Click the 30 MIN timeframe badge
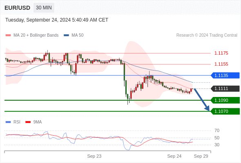 pyautogui.click(x=44, y=8)
